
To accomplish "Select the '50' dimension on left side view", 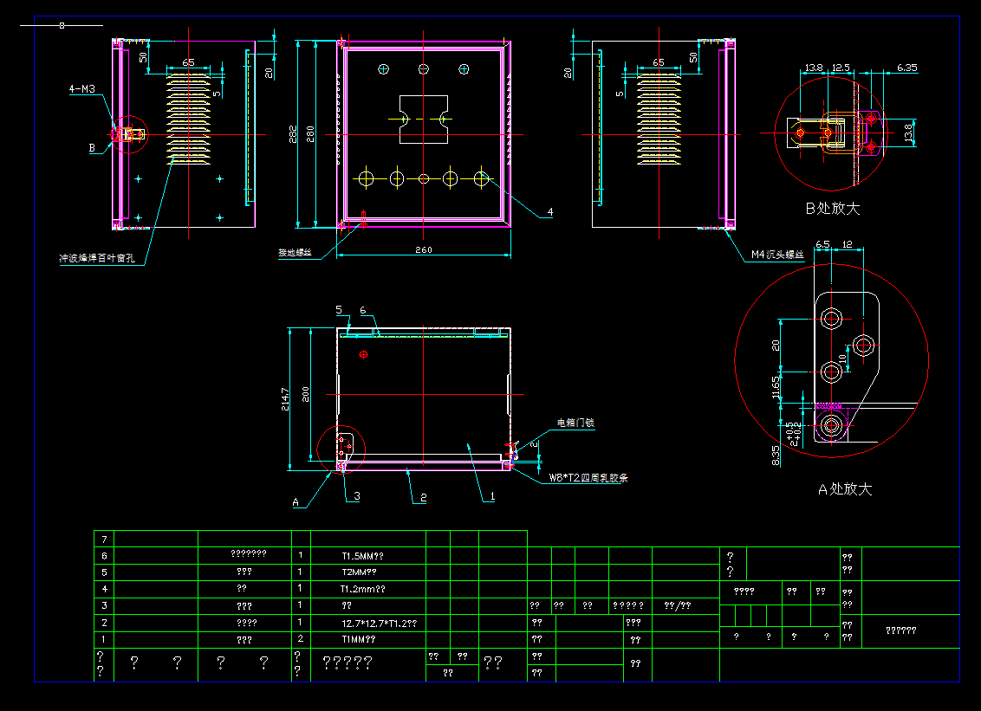I will (x=143, y=57).
